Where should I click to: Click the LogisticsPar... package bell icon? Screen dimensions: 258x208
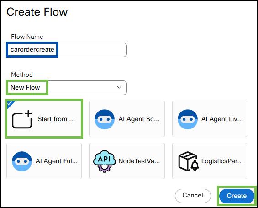pos(189,161)
